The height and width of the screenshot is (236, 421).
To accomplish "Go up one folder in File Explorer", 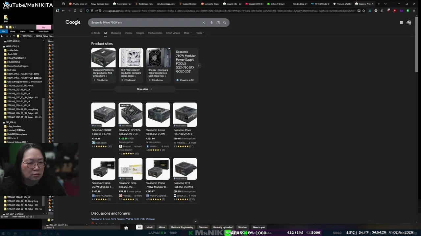I will coord(14,36).
